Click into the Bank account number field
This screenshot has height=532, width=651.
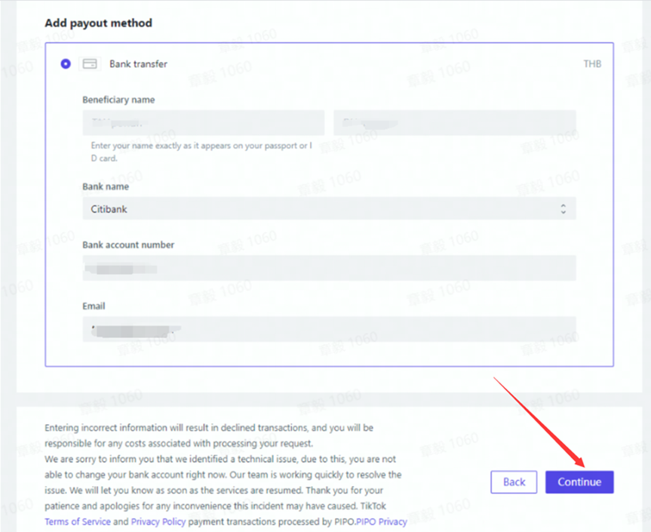pyautogui.click(x=328, y=268)
